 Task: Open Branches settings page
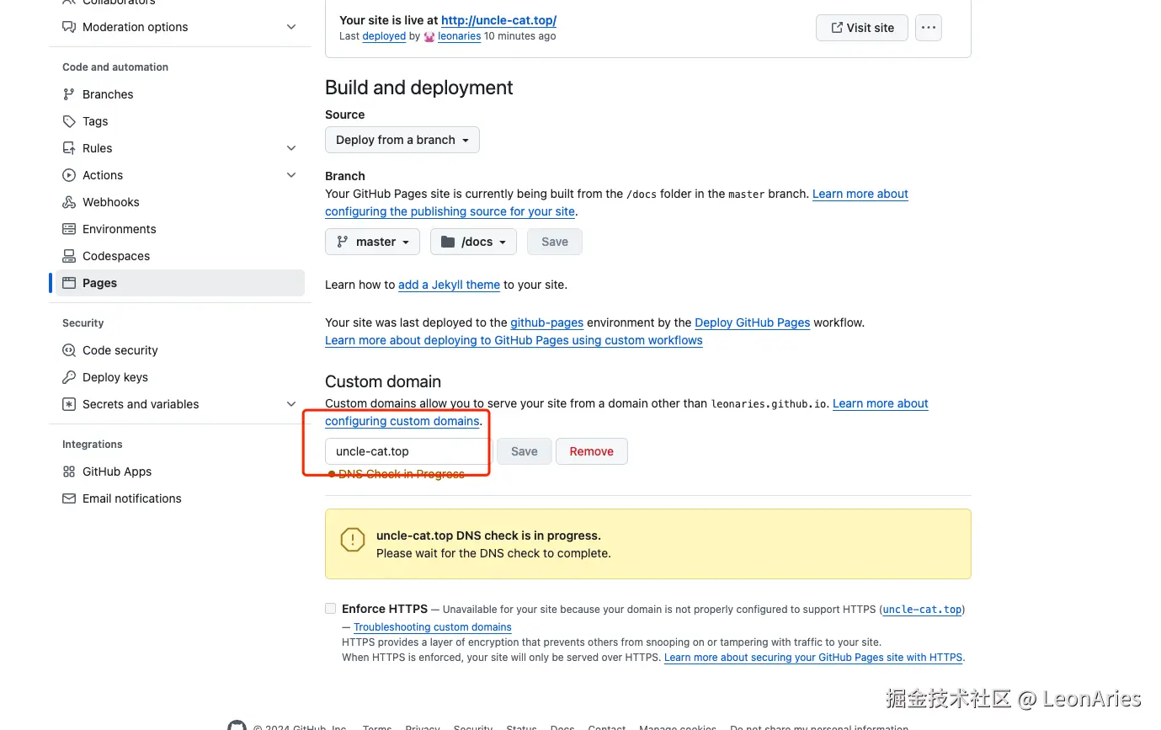pos(180,94)
